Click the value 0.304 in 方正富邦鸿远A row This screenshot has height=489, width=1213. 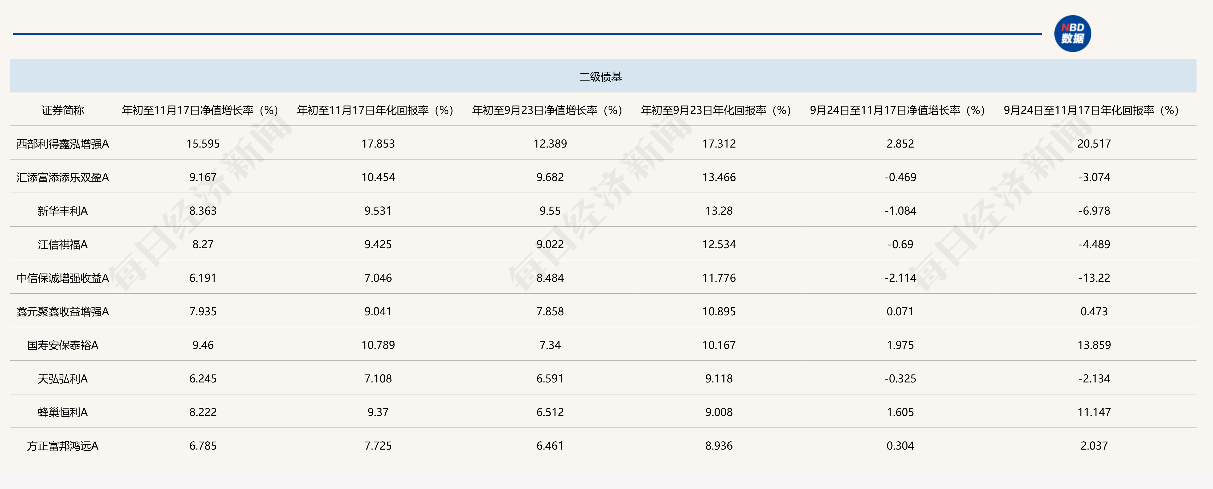click(900, 446)
